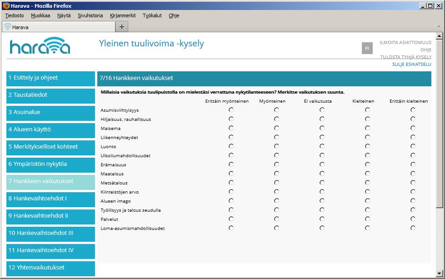Screen dimensions: 445x279
Task: Click the FI language button
Action: click(x=367, y=48)
